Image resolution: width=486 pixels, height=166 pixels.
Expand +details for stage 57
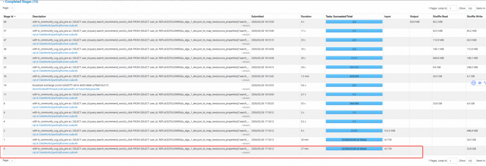coord(246,35)
